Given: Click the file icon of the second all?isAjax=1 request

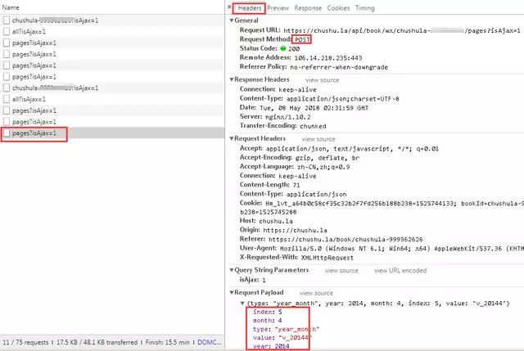Looking at the screenshot, I should pyautogui.click(x=7, y=99).
